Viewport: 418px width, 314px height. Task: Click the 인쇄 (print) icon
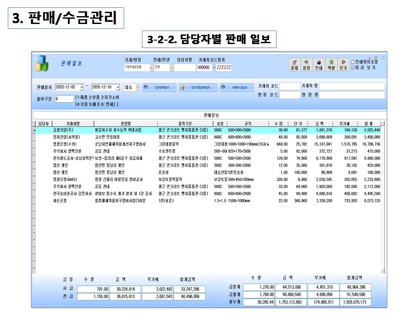click(x=318, y=65)
